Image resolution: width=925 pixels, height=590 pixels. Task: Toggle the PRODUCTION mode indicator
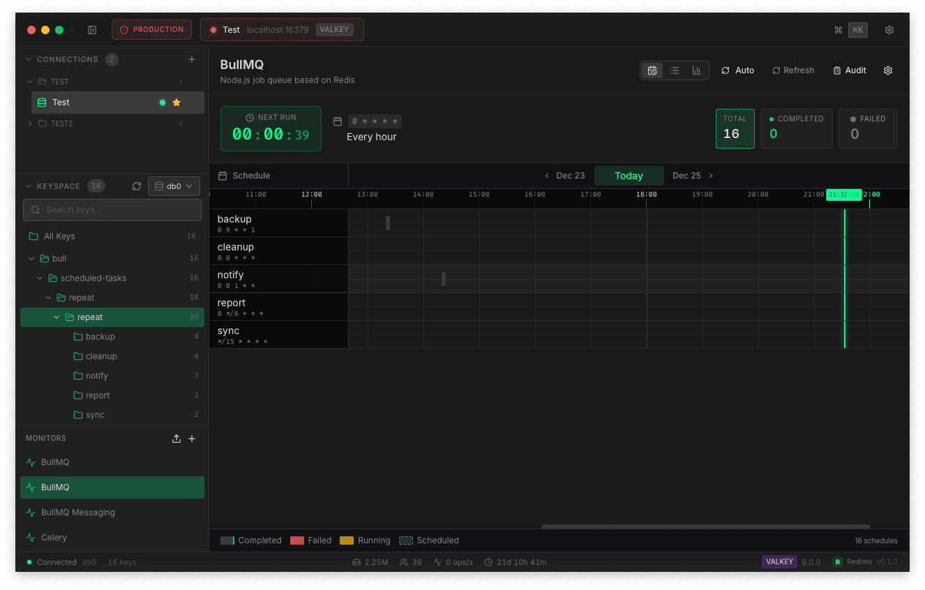pyautogui.click(x=151, y=29)
